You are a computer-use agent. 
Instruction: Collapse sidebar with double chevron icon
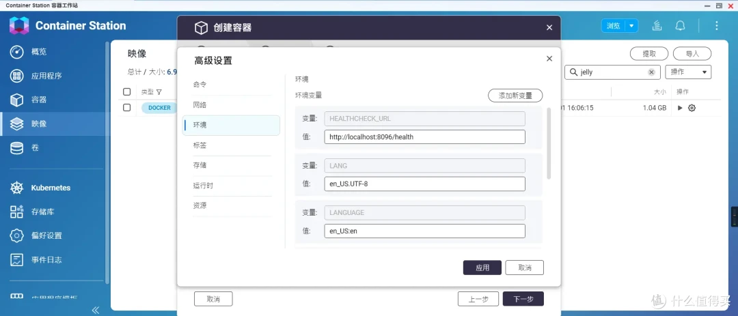coord(96,310)
